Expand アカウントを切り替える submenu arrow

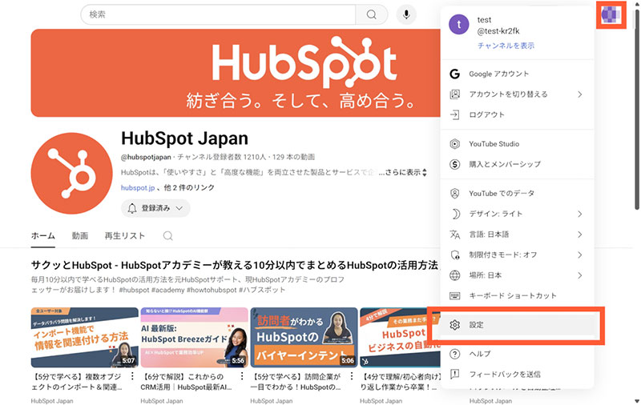(x=579, y=94)
